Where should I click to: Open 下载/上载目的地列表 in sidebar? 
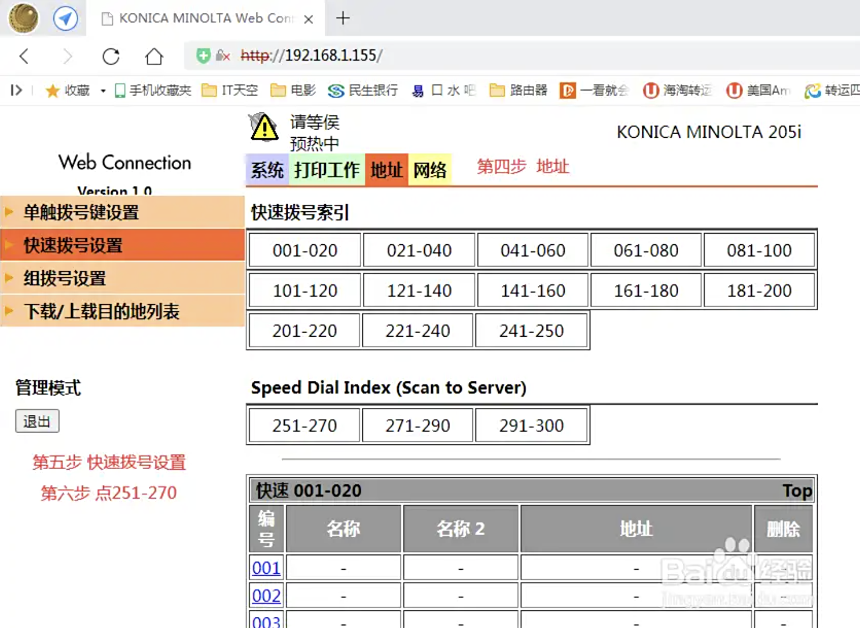pos(122,311)
